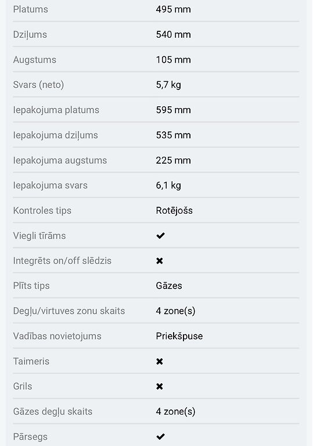Select the Gāzes degļu skaits label
The image size is (313, 446).
click(x=53, y=411)
